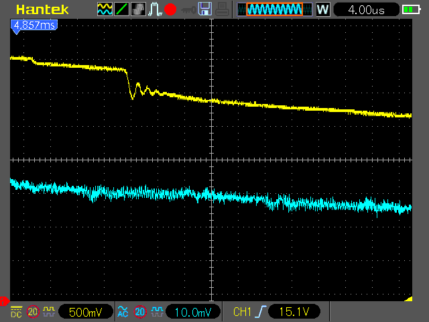Click the grayed printer icon
The height and width of the screenshot is (322, 429).
(x=222, y=9)
